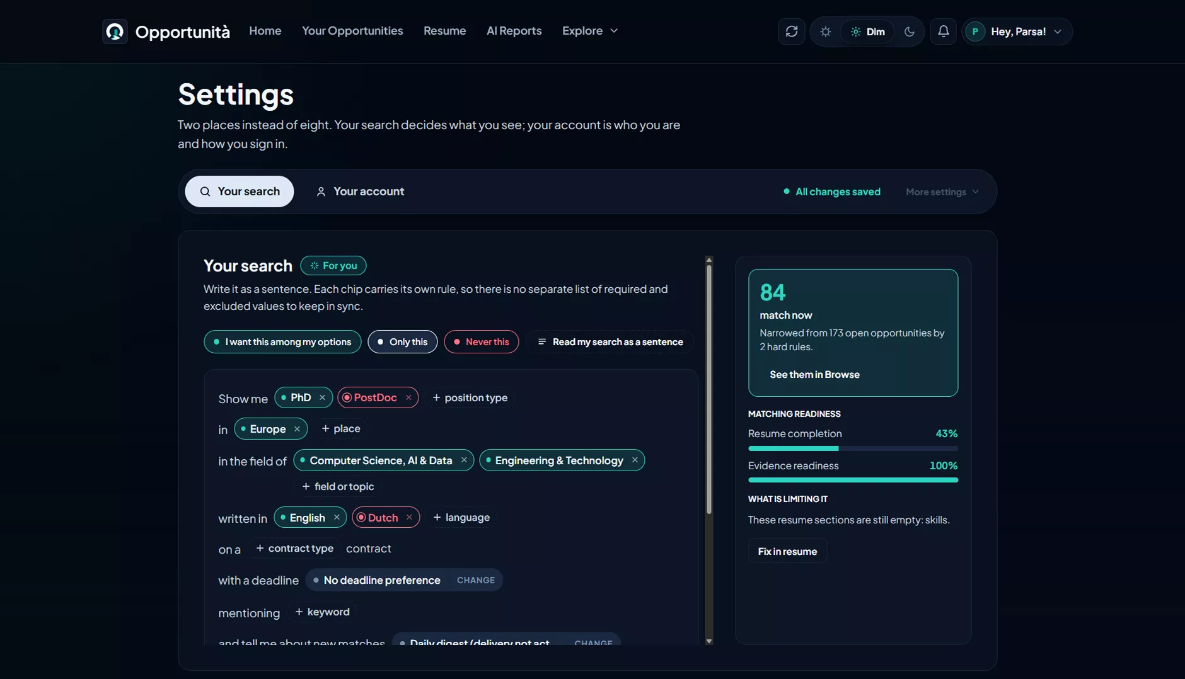Remove the Europe chip

tap(297, 429)
